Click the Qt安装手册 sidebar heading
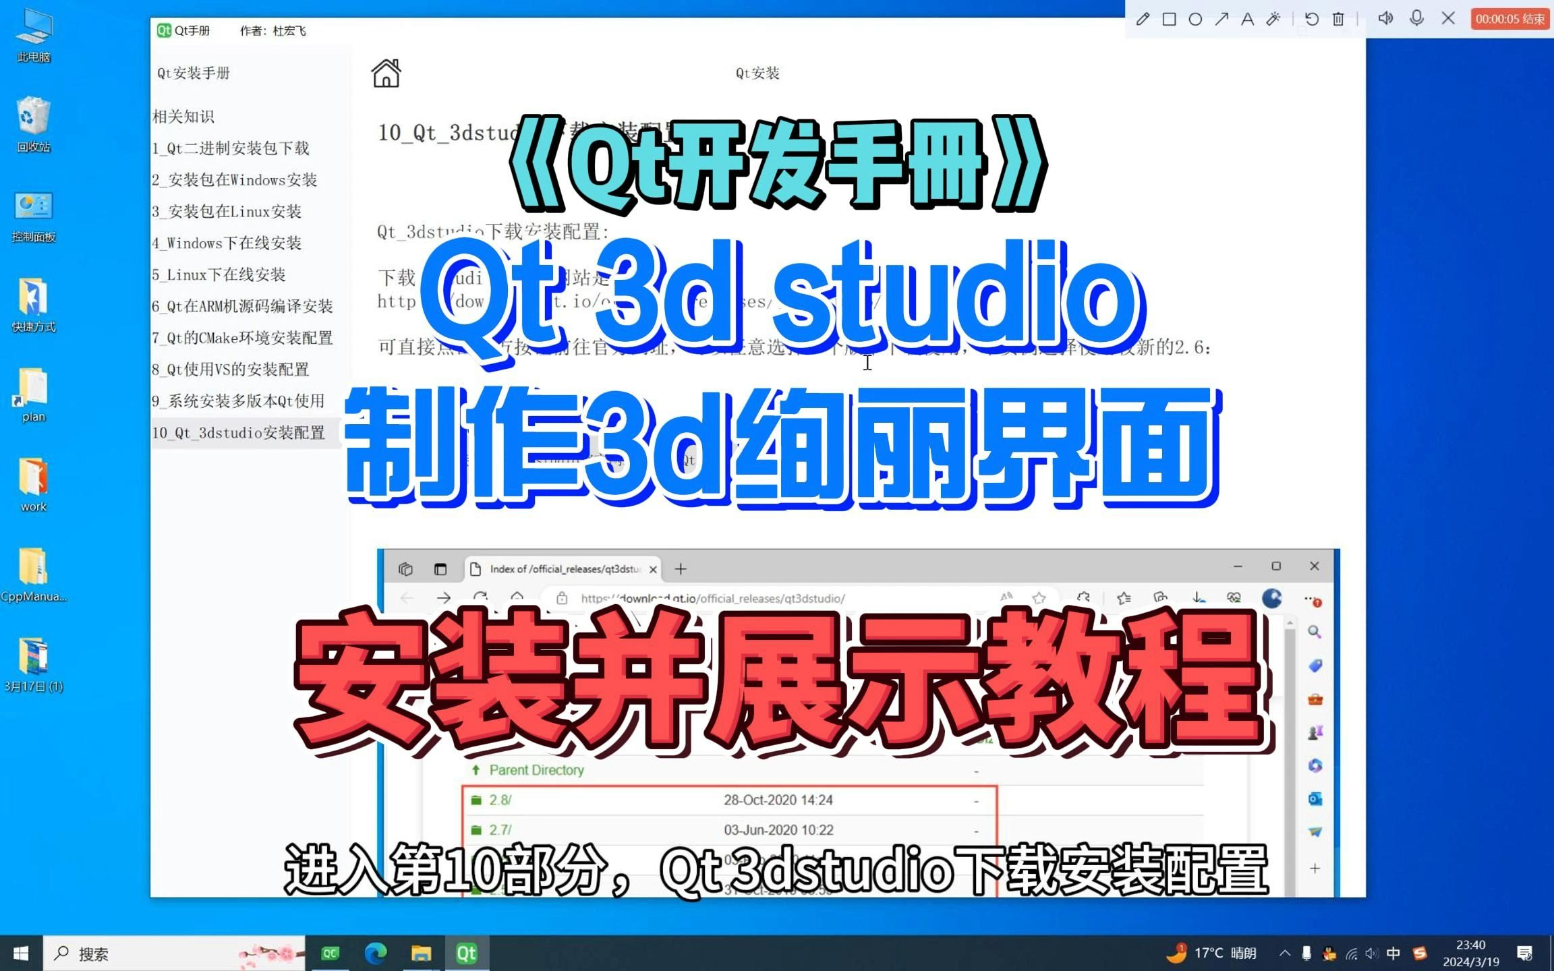 coord(194,73)
